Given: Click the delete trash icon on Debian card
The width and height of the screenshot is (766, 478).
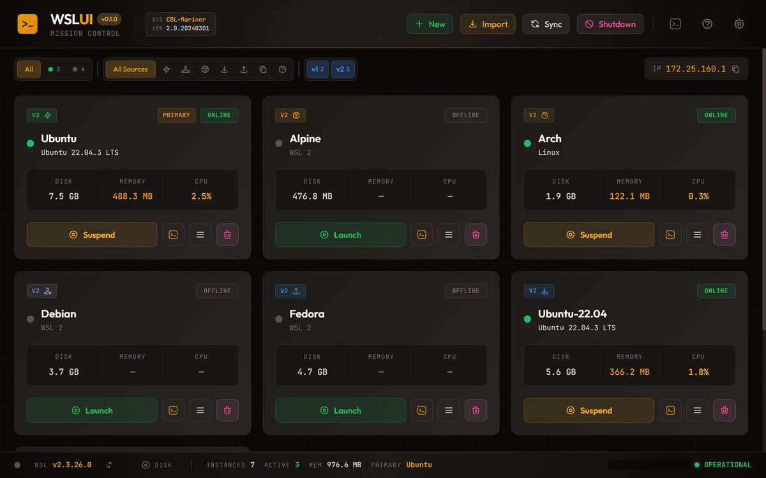Looking at the screenshot, I should (227, 410).
